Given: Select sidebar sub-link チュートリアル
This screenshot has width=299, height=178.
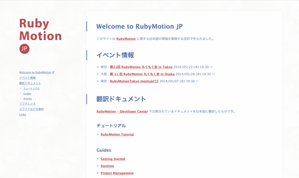Looking at the screenshot, I should coord(32,89).
